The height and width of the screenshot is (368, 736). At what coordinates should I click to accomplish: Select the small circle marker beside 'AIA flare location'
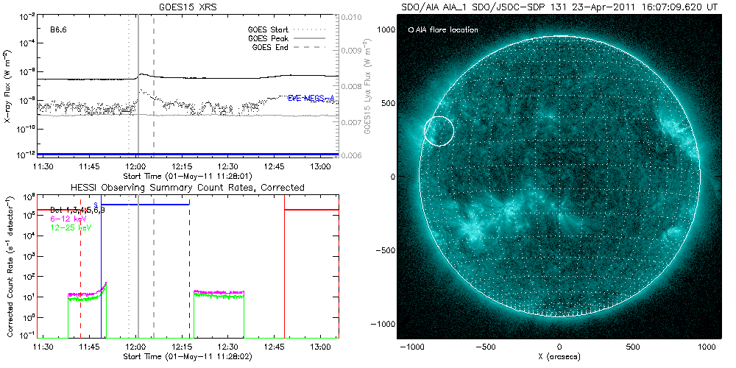411,30
